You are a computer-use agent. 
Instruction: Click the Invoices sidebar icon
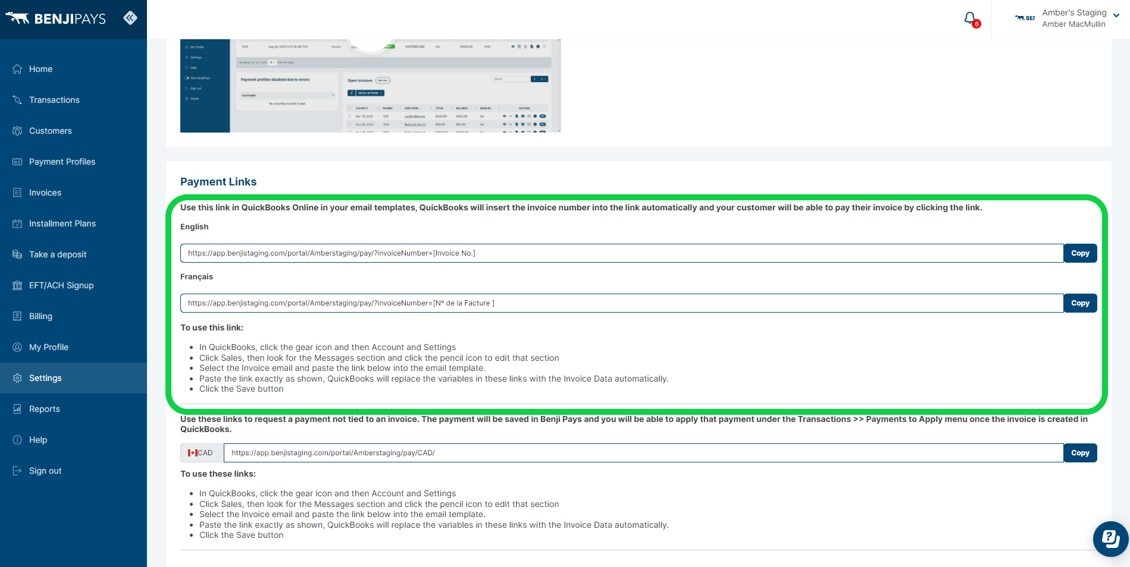[x=17, y=193]
